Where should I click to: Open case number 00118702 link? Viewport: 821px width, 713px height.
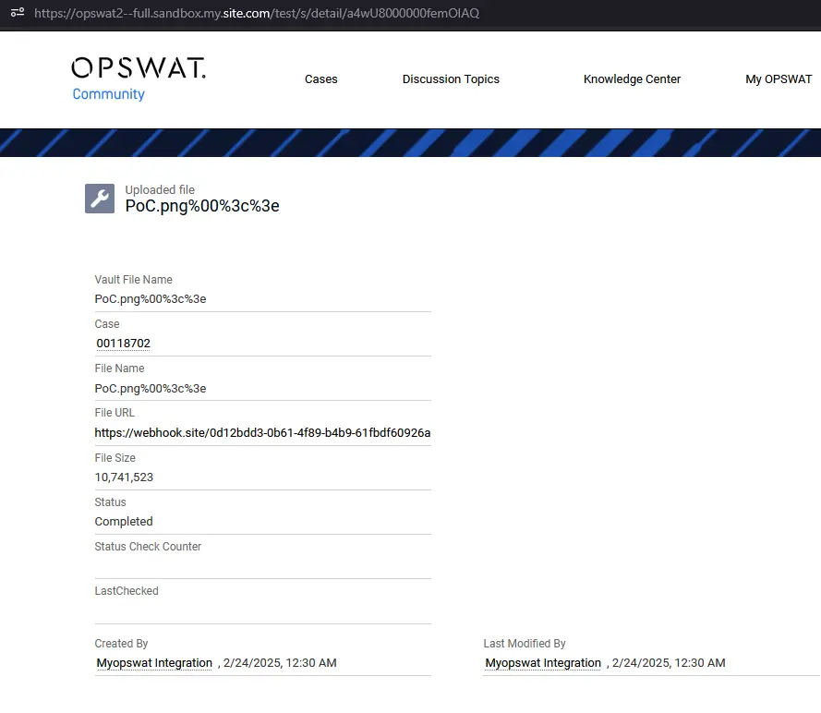click(x=123, y=344)
